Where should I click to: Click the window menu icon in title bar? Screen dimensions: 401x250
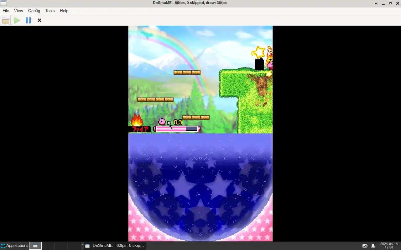(x=3, y=3)
